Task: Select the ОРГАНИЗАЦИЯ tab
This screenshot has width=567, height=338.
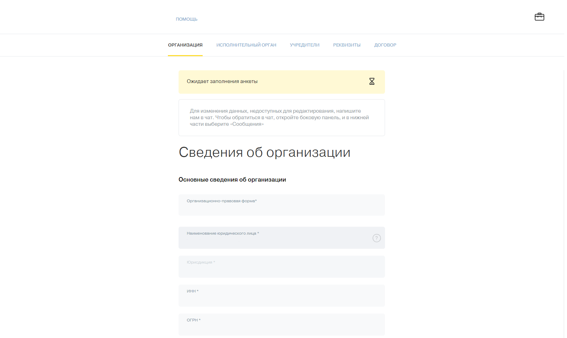Action: (185, 45)
